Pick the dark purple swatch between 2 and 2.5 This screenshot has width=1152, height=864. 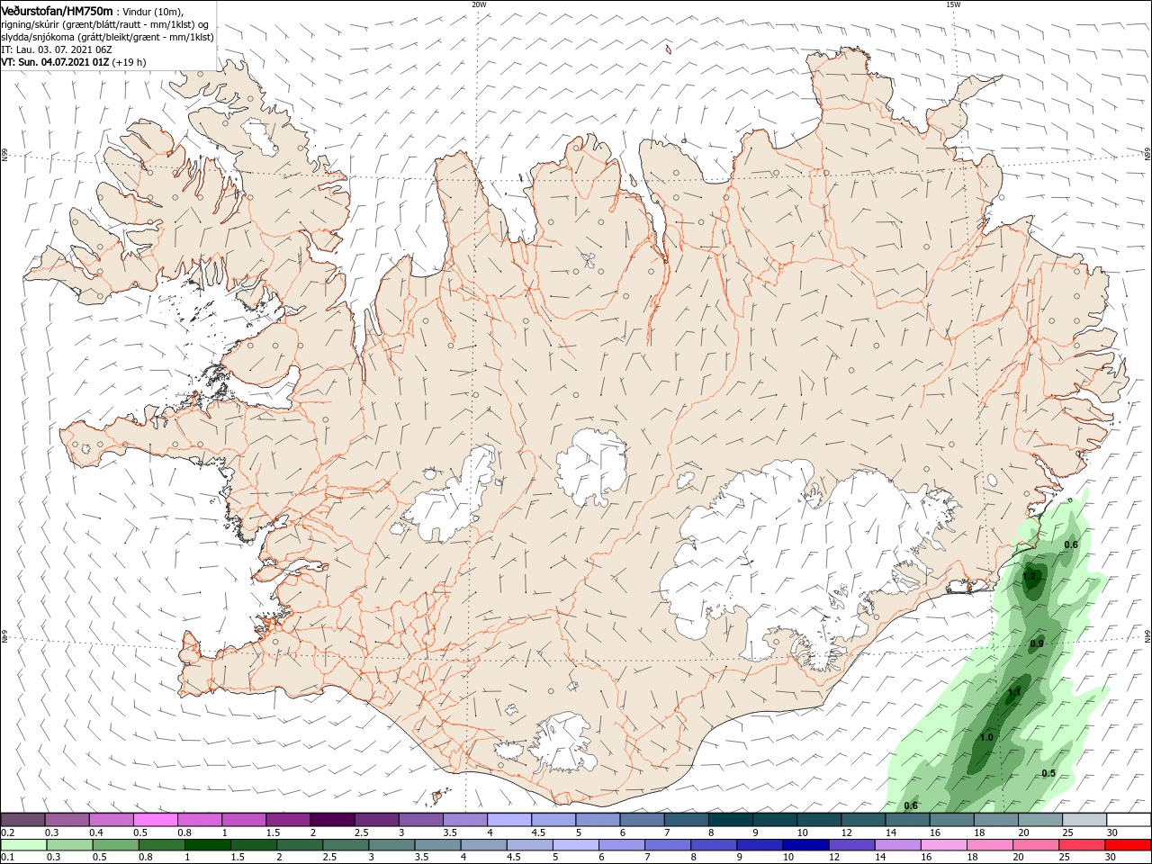332,819
